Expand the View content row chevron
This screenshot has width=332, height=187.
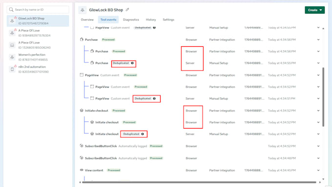pyautogui.click(x=318, y=170)
